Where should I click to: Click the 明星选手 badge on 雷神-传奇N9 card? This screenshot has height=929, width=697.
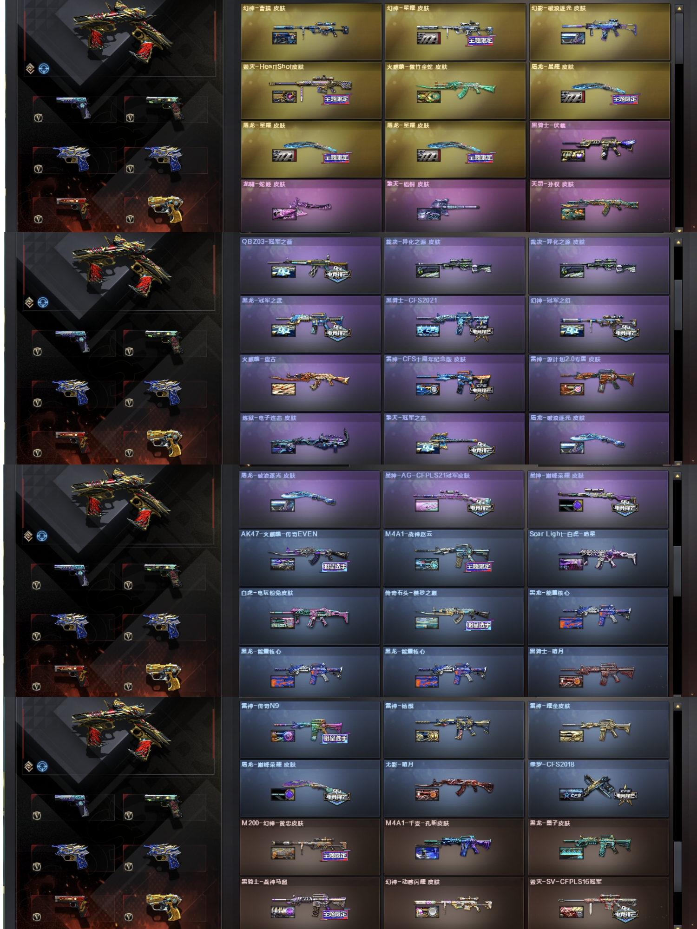(x=335, y=738)
